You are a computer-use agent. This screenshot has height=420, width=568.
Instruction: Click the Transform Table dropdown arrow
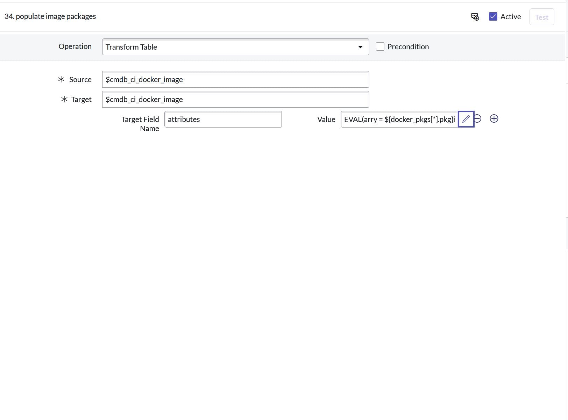[x=360, y=46]
